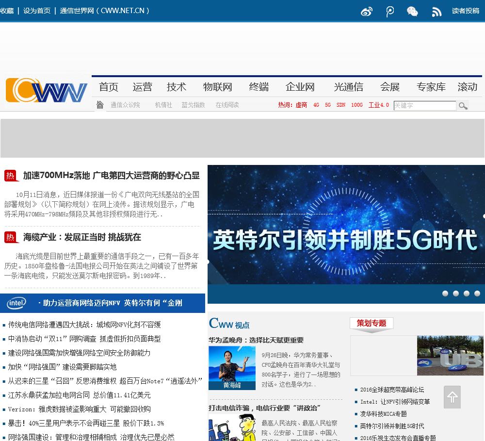Click the red 热 badge beside 700MHz headline

[11, 176]
